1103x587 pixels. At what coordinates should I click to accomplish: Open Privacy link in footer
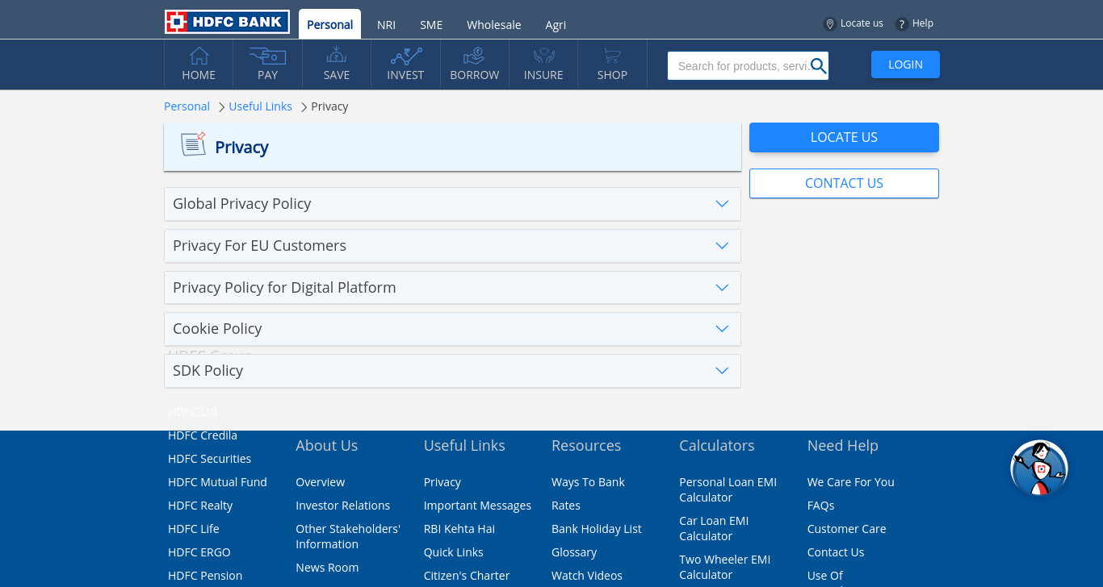point(442,482)
